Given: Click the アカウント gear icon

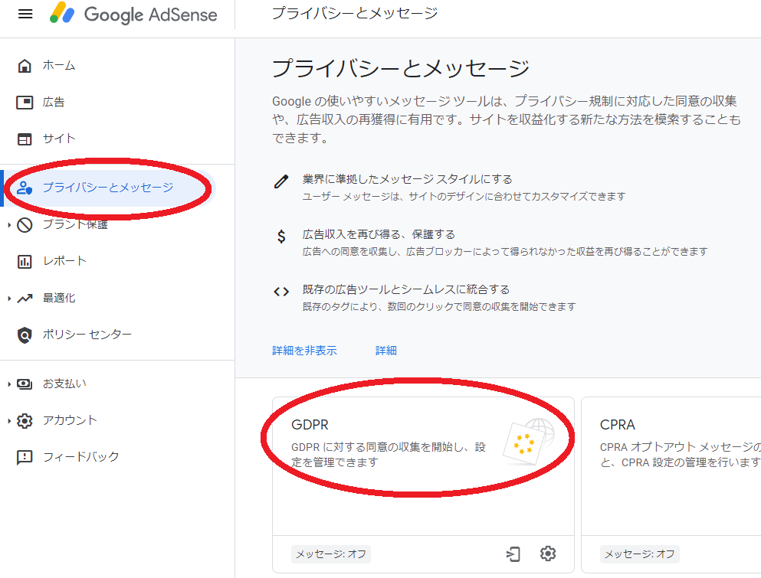Looking at the screenshot, I should point(25,420).
